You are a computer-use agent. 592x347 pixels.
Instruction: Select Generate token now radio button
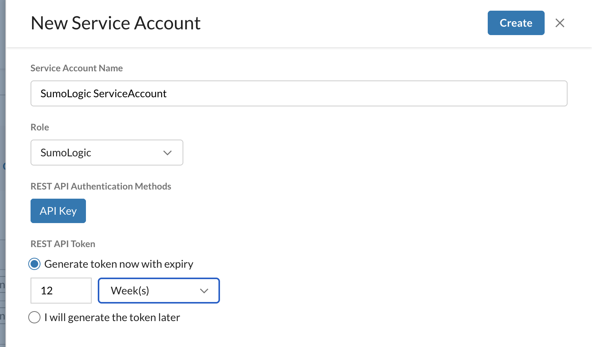point(34,264)
